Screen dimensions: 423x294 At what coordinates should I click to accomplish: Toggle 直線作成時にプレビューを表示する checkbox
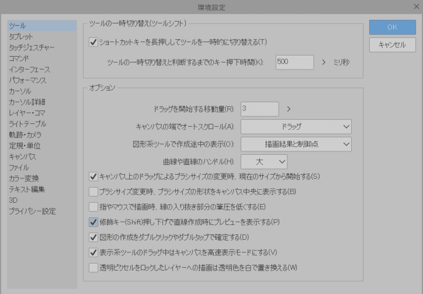click(93, 222)
